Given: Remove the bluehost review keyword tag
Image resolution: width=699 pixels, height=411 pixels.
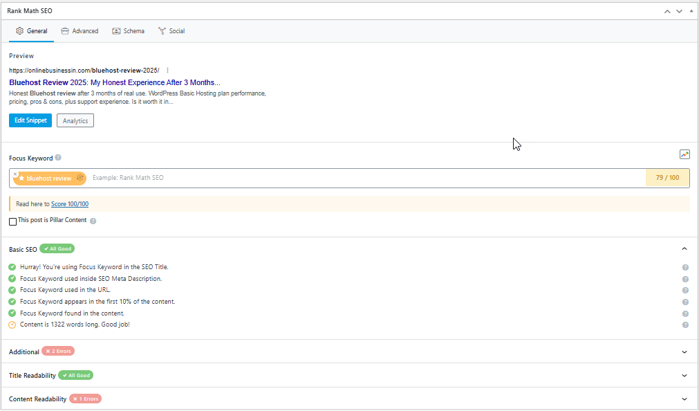Looking at the screenshot, I should tap(15, 174).
